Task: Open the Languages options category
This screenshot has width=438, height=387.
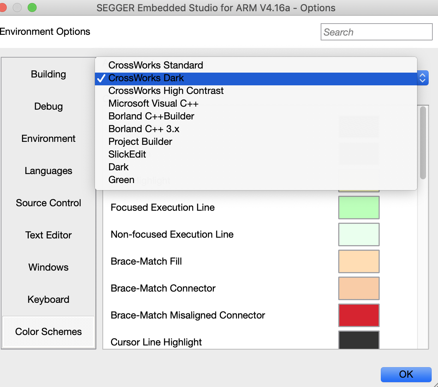Action: point(48,171)
